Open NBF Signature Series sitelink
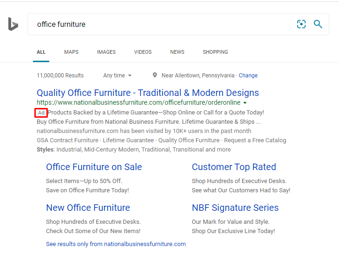This screenshot has width=339, height=253. 235,208
